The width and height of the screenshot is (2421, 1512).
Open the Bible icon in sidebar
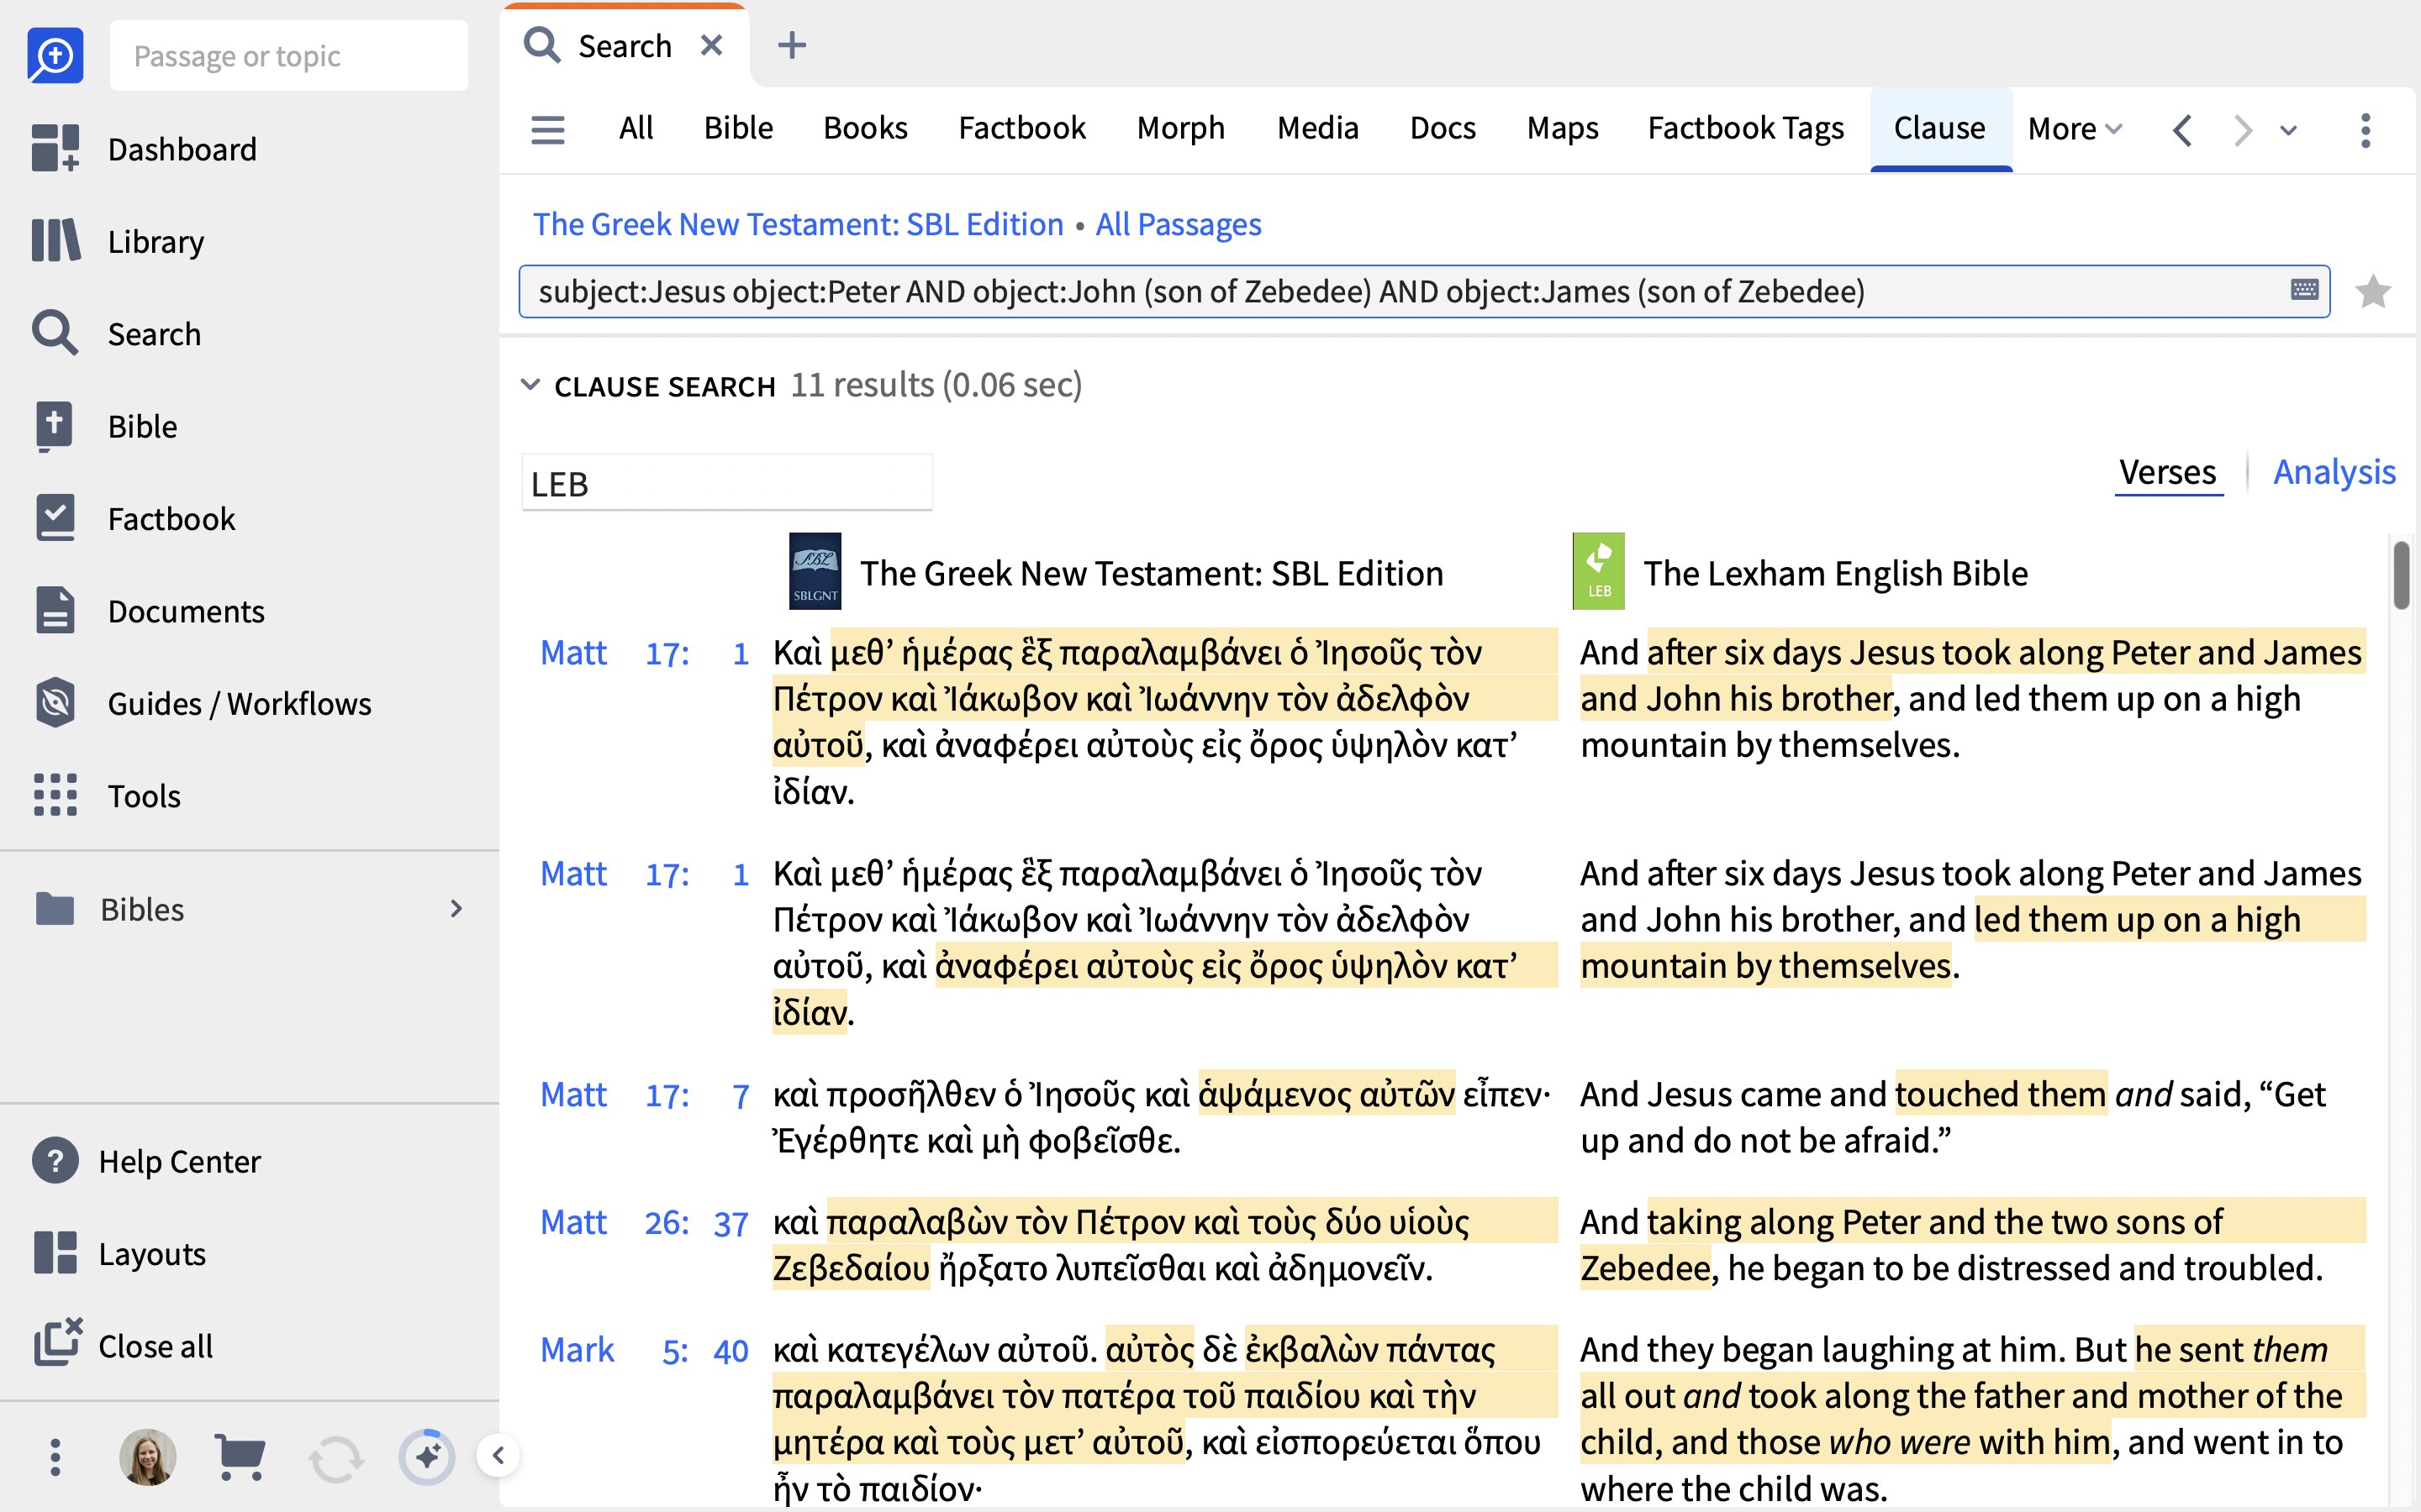pyautogui.click(x=55, y=426)
